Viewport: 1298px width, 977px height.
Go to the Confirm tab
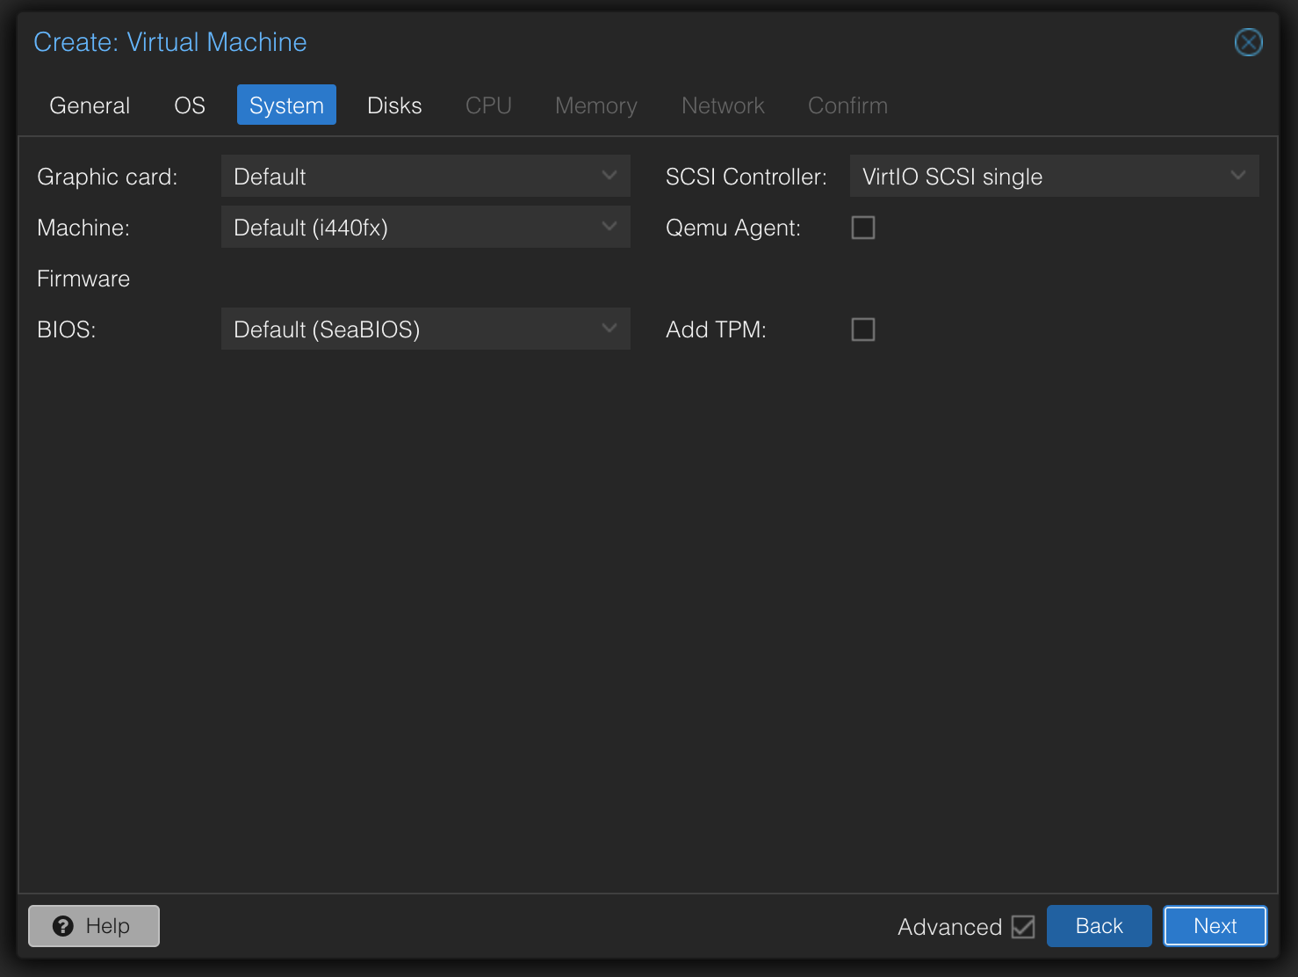847,105
